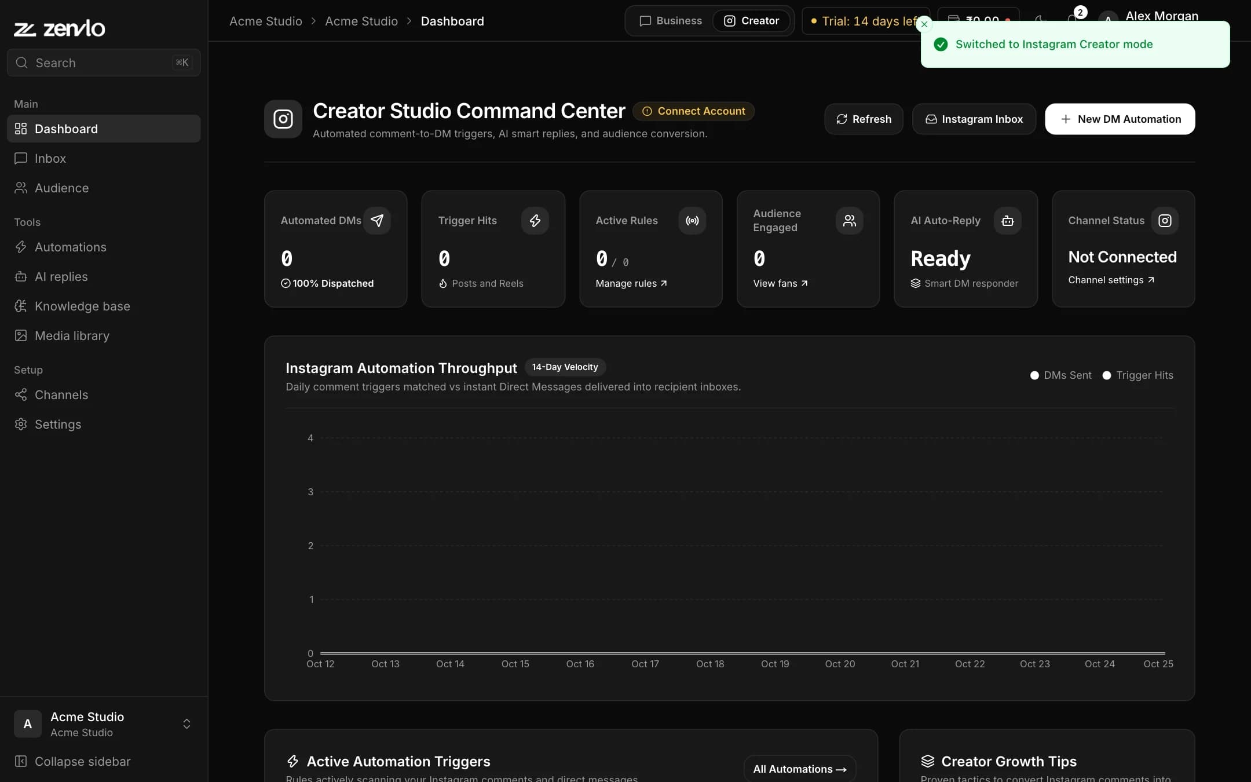
Task: Open Knowledge base in the sidebar
Action: tap(104, 306)
